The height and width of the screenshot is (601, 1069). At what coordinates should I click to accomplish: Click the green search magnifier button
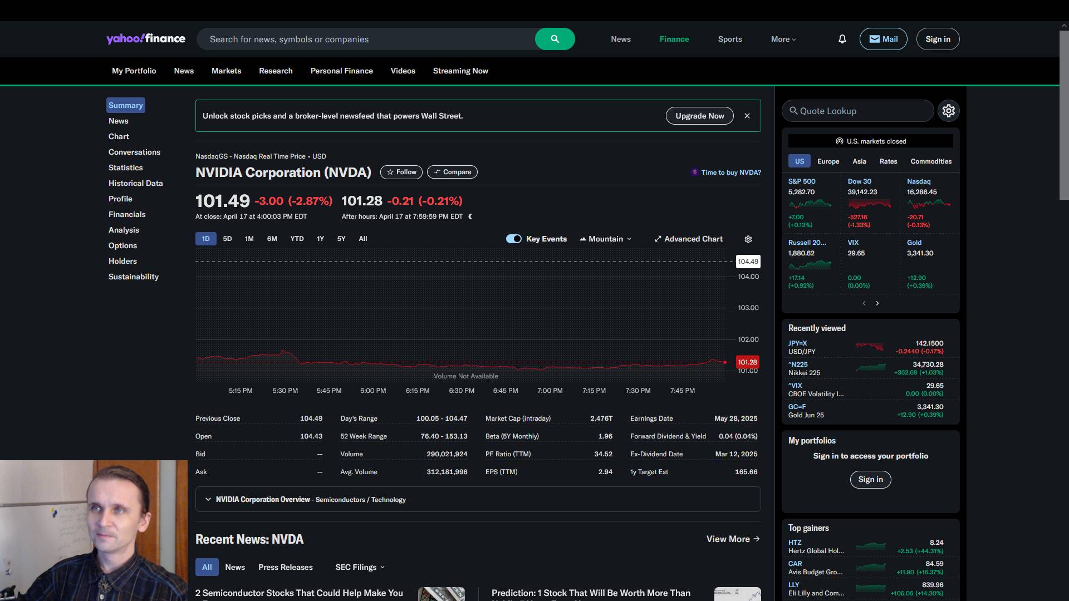click(x=555, y=39)
